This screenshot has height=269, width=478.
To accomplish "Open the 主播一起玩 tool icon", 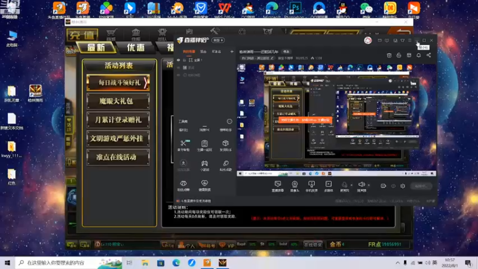I will pos(204,145).
